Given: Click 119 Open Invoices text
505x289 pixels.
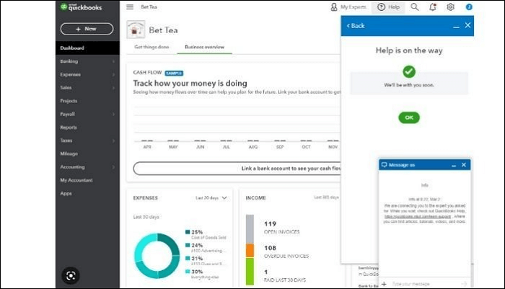Looking at the screenshot, I should [x=282, y=228].
